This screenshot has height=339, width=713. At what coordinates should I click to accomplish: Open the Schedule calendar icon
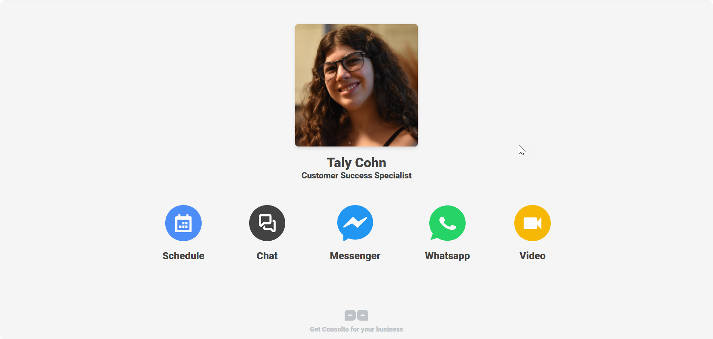point(183,223)
